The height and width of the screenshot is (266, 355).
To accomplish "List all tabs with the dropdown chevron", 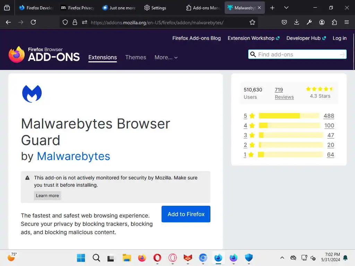I will pyautogui.click(x=286, y=8).
